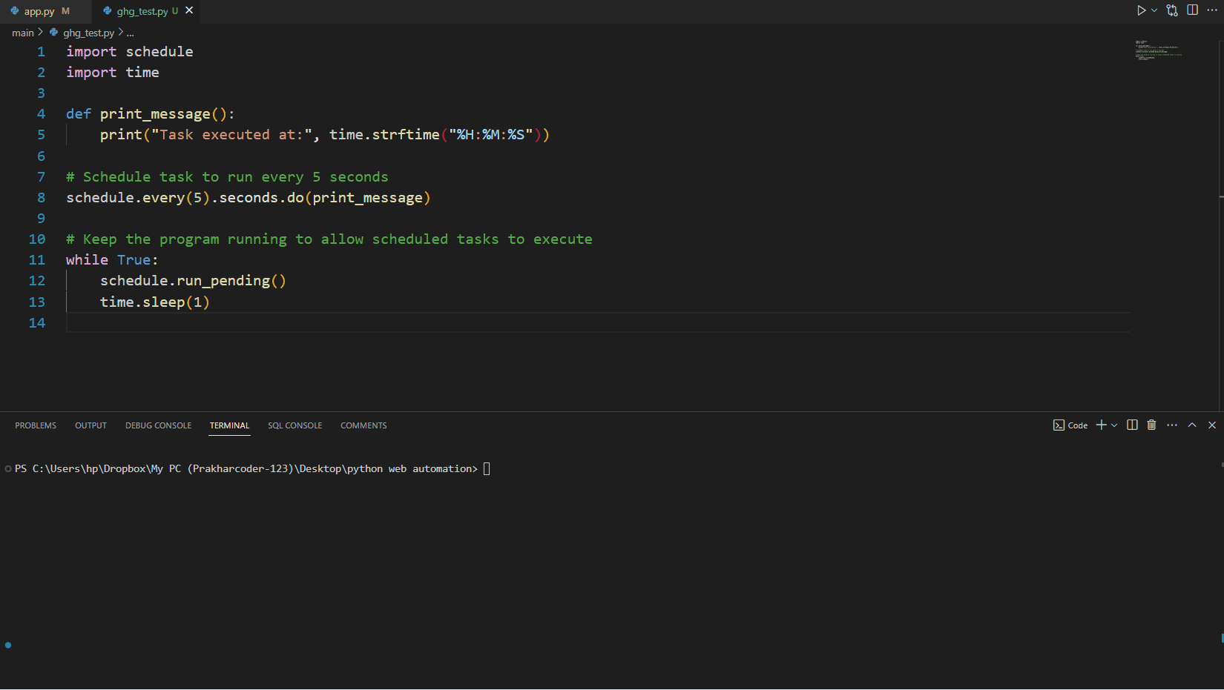Create a new terminal with plus icon
This screenshot has width=1224, height=690.
tap(1101, 425)
